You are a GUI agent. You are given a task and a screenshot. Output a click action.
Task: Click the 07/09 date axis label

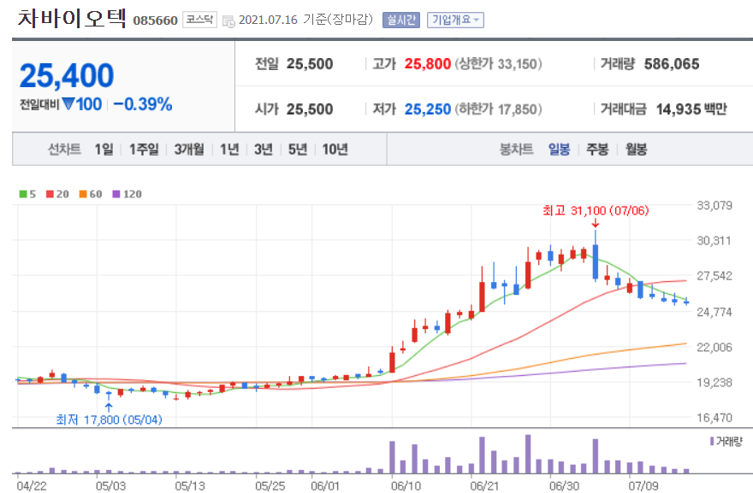click(643, 486)
